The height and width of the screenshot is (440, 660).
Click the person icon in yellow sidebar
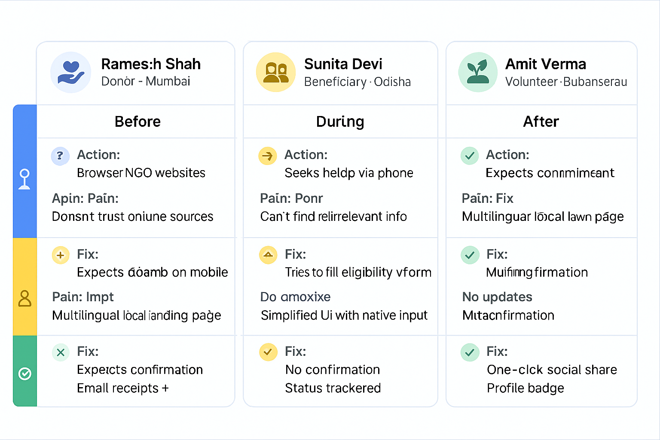click(x=25, y=298)
